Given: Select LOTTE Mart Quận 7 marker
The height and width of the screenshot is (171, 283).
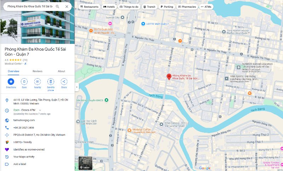Looking at the screenshot, I should 143,24.
